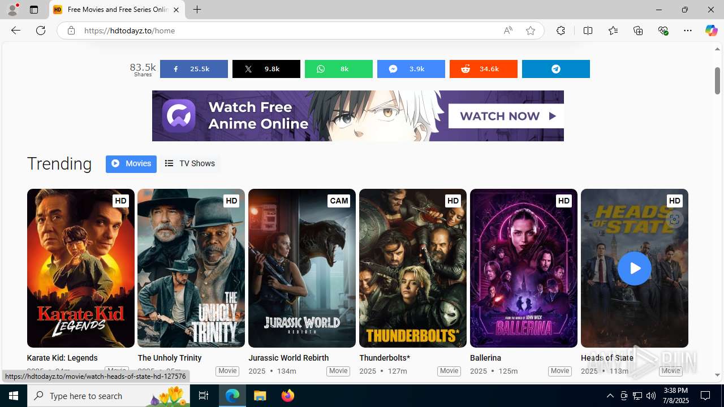
Task: Open Split screen view
Action: coord(588,31)
